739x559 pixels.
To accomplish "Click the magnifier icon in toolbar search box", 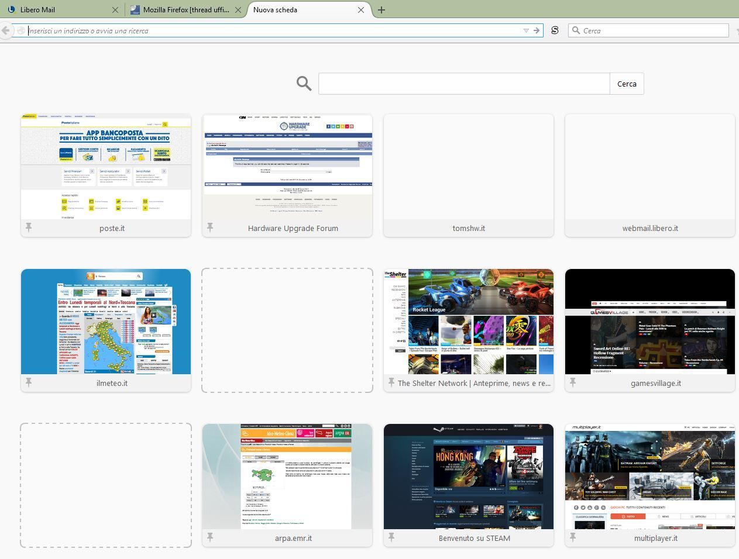I will (576, 30).
